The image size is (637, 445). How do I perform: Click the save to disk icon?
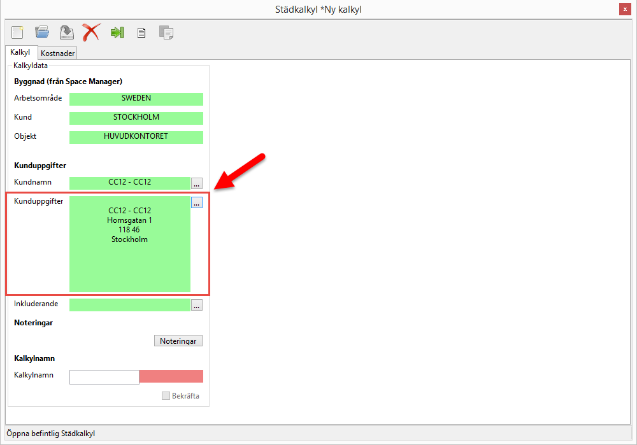click(66, 32)
